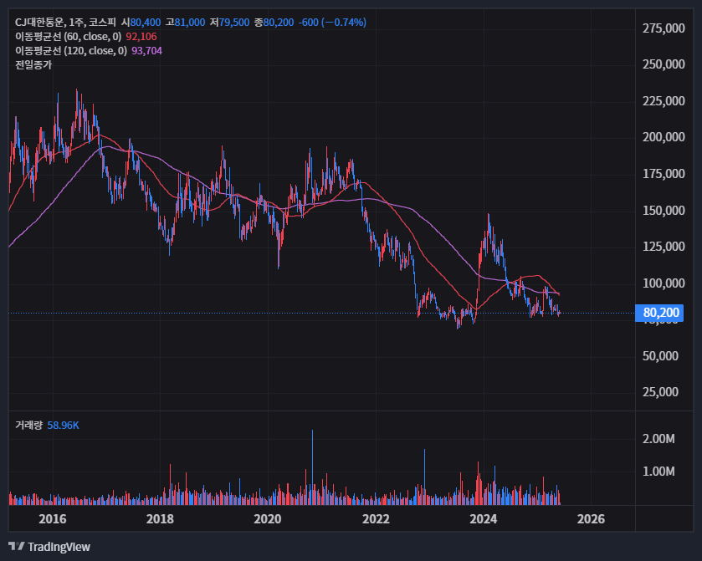The height and width of the screenshot is (561, 702).
Task: Click the TradingView logo link
Action: [49, 547]
